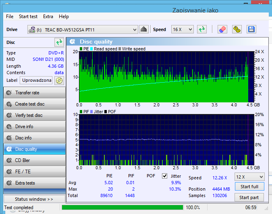Click the 100.0% progress label
This screenshot has height=214, width=272.
pyautogui.click(x=193, y=208)
